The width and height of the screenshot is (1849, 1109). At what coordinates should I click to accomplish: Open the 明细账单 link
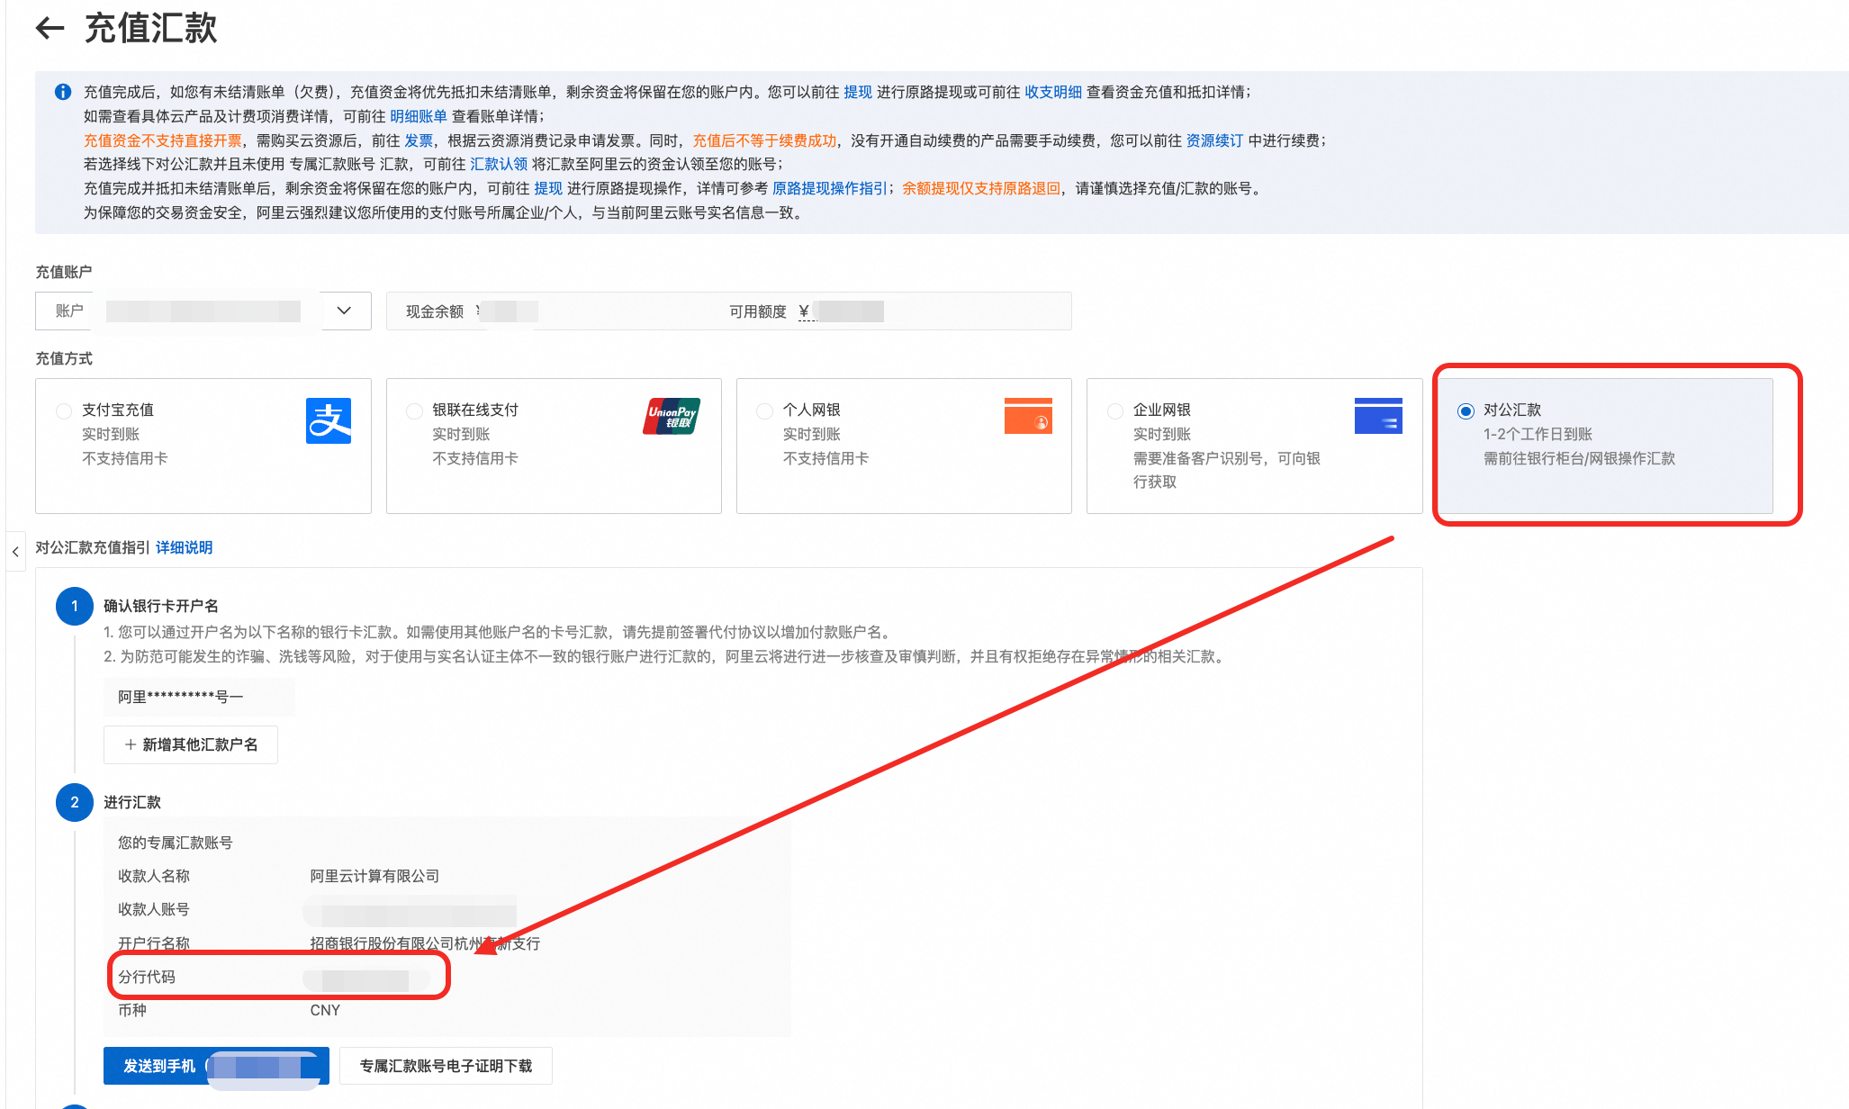[x=419, y=116]
